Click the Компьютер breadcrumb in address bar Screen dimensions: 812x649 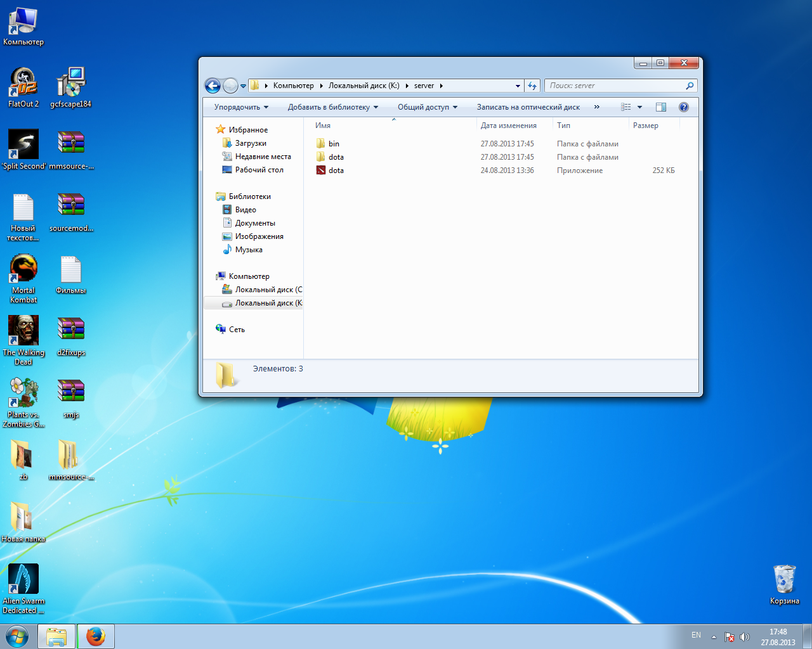(293, 86)
